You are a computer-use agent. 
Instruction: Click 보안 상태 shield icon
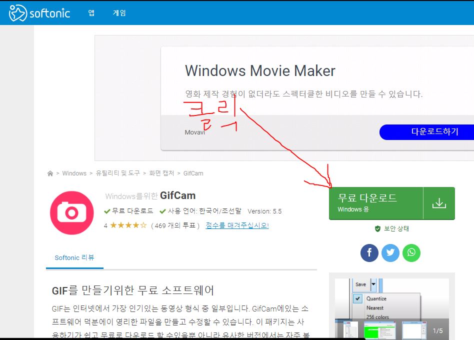377,229
